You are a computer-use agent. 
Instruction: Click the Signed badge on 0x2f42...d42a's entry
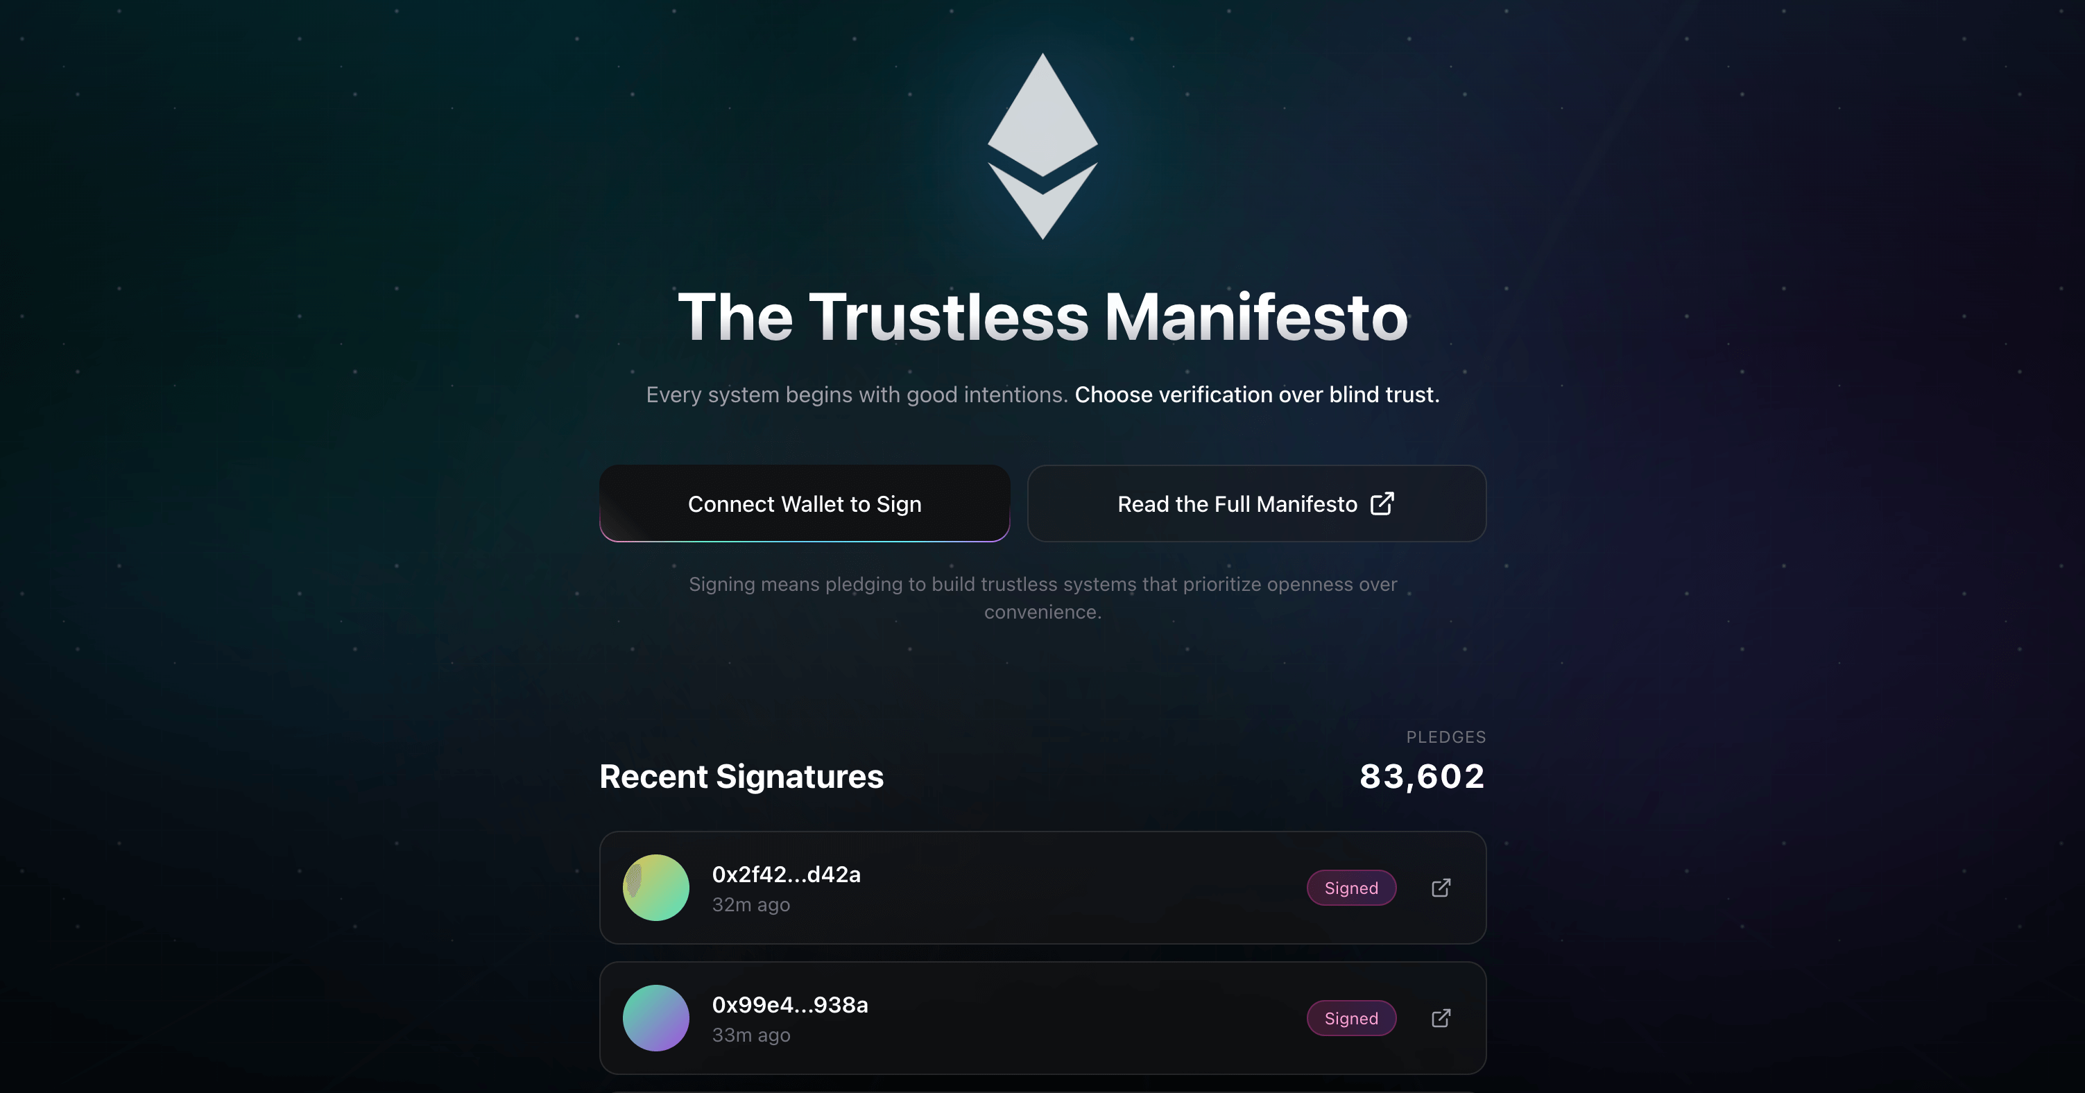[1351, 888]
